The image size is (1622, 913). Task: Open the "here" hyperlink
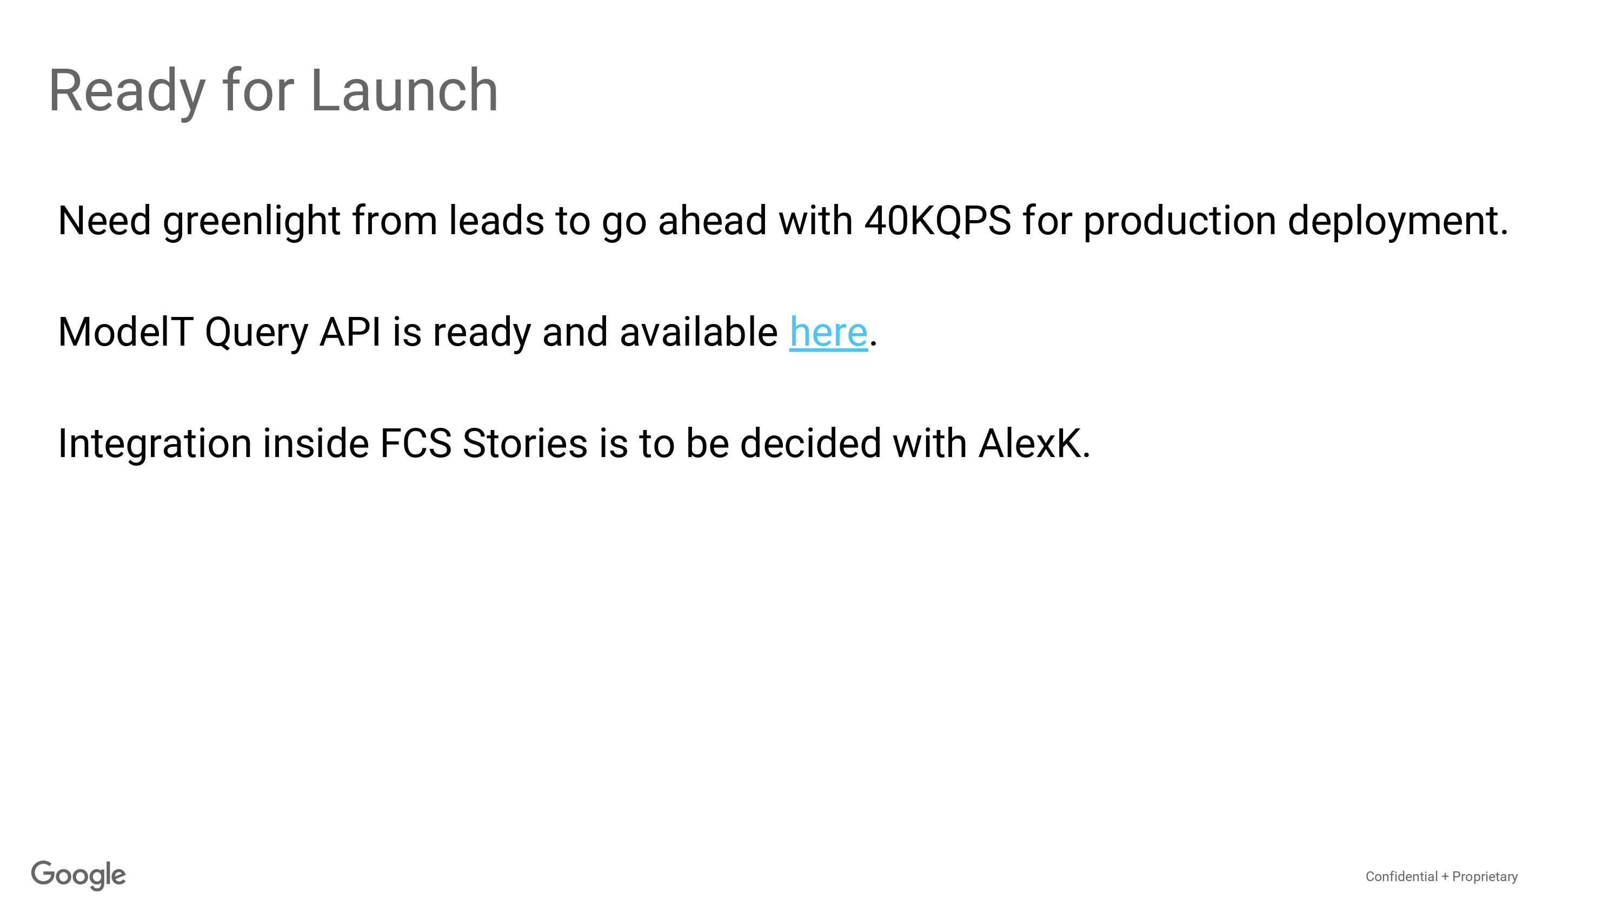[828, 332]
